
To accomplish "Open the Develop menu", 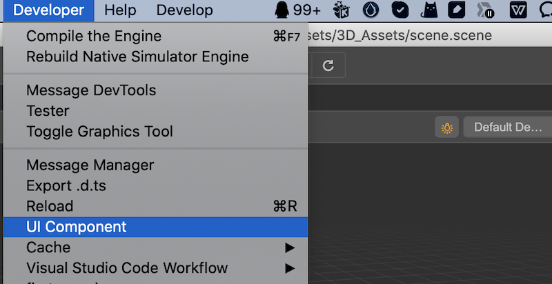I will (x=184, y=10).
